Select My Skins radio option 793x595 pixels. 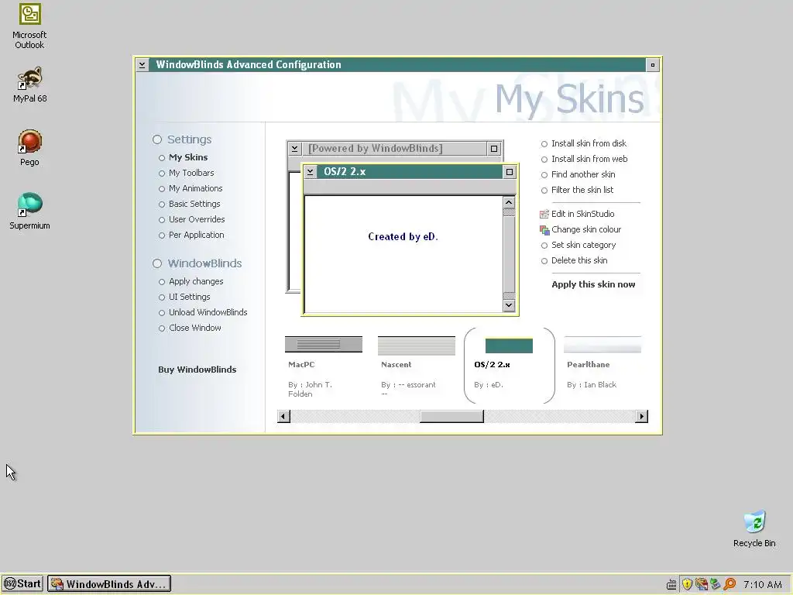pos(183,157)
